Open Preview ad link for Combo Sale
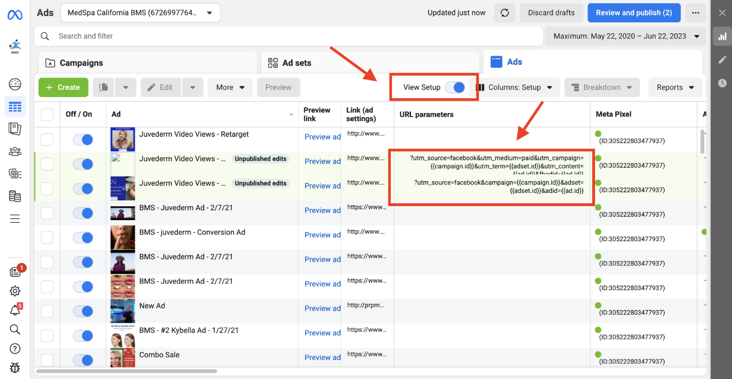The height and width of the screenshot is (379, 732). click(x=322, y=357)
